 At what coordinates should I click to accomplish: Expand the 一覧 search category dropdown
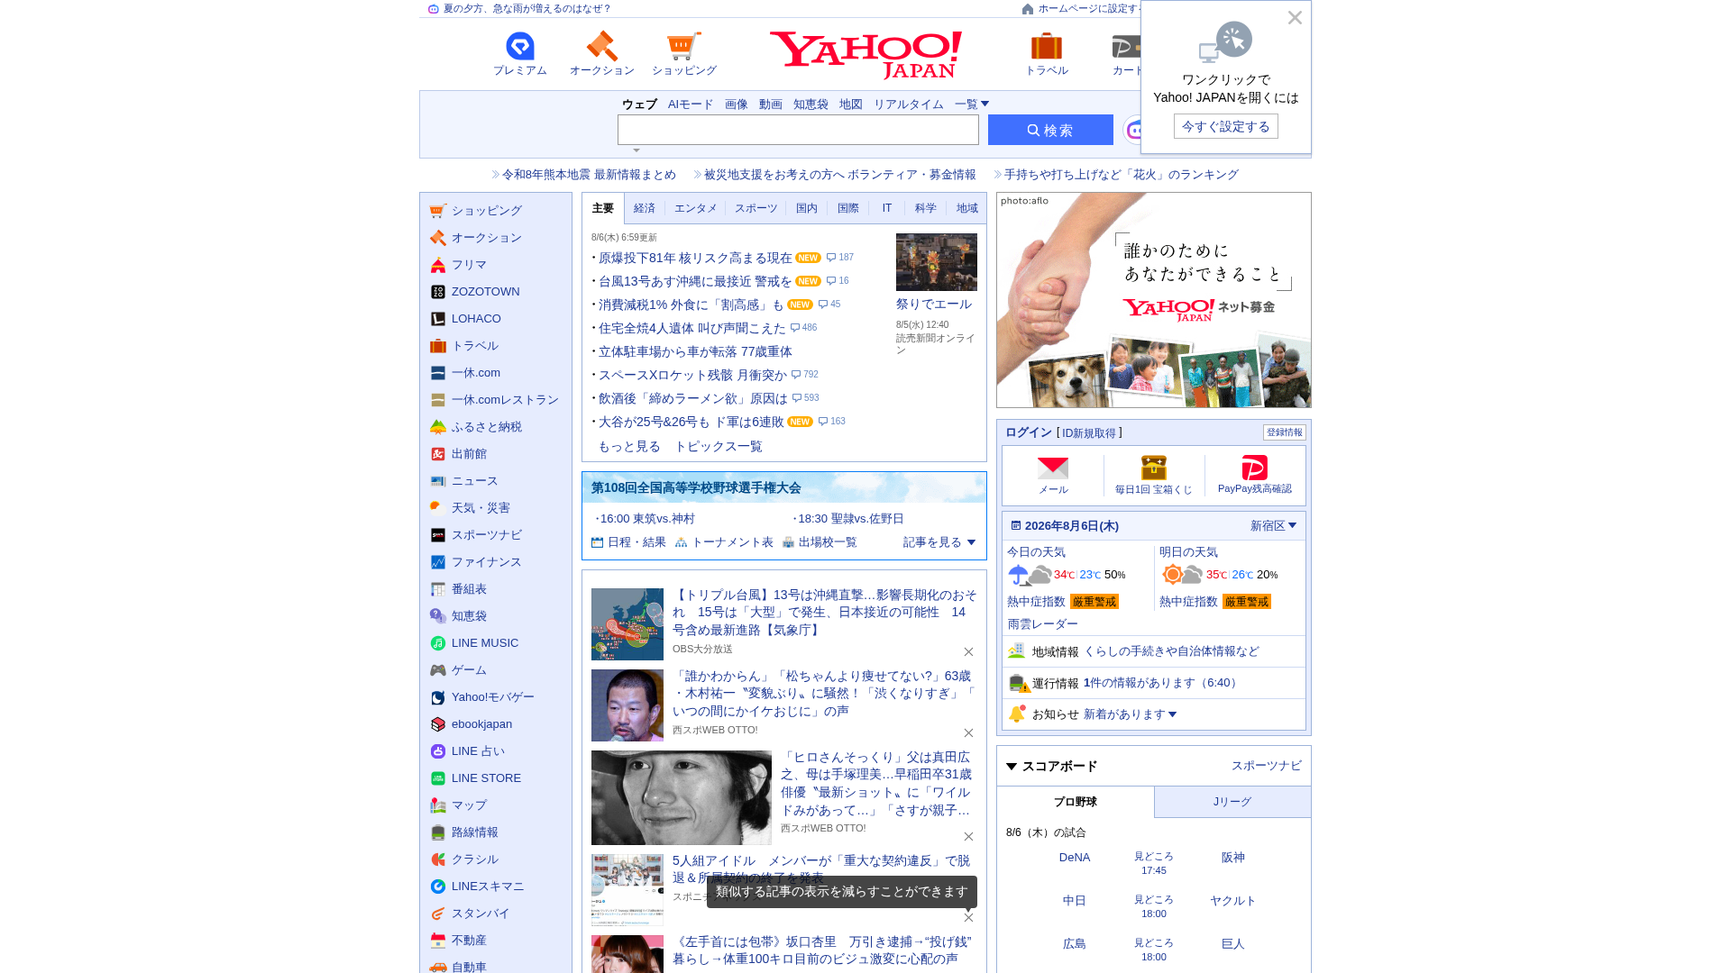pos(972,105)
